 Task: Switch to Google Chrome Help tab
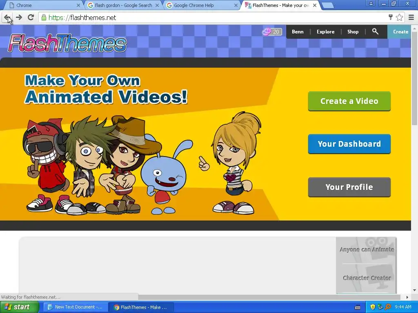202,5
